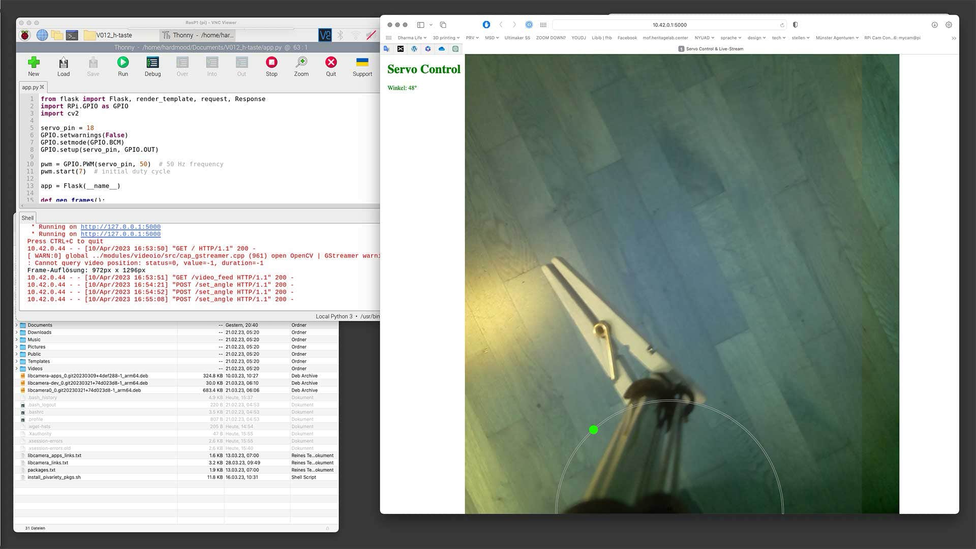Open the YOUDJ bookmark

[578, 38]
